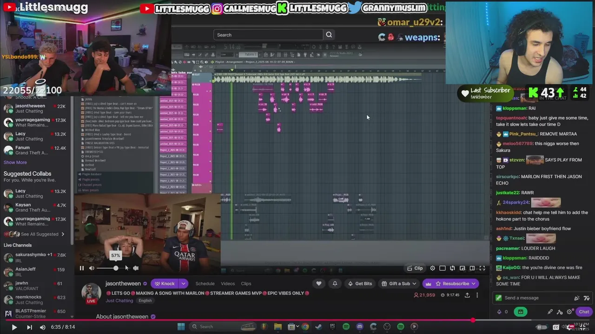Mute the YouTube player volume
Screen dimensions: 595x334
click(43, 327)
